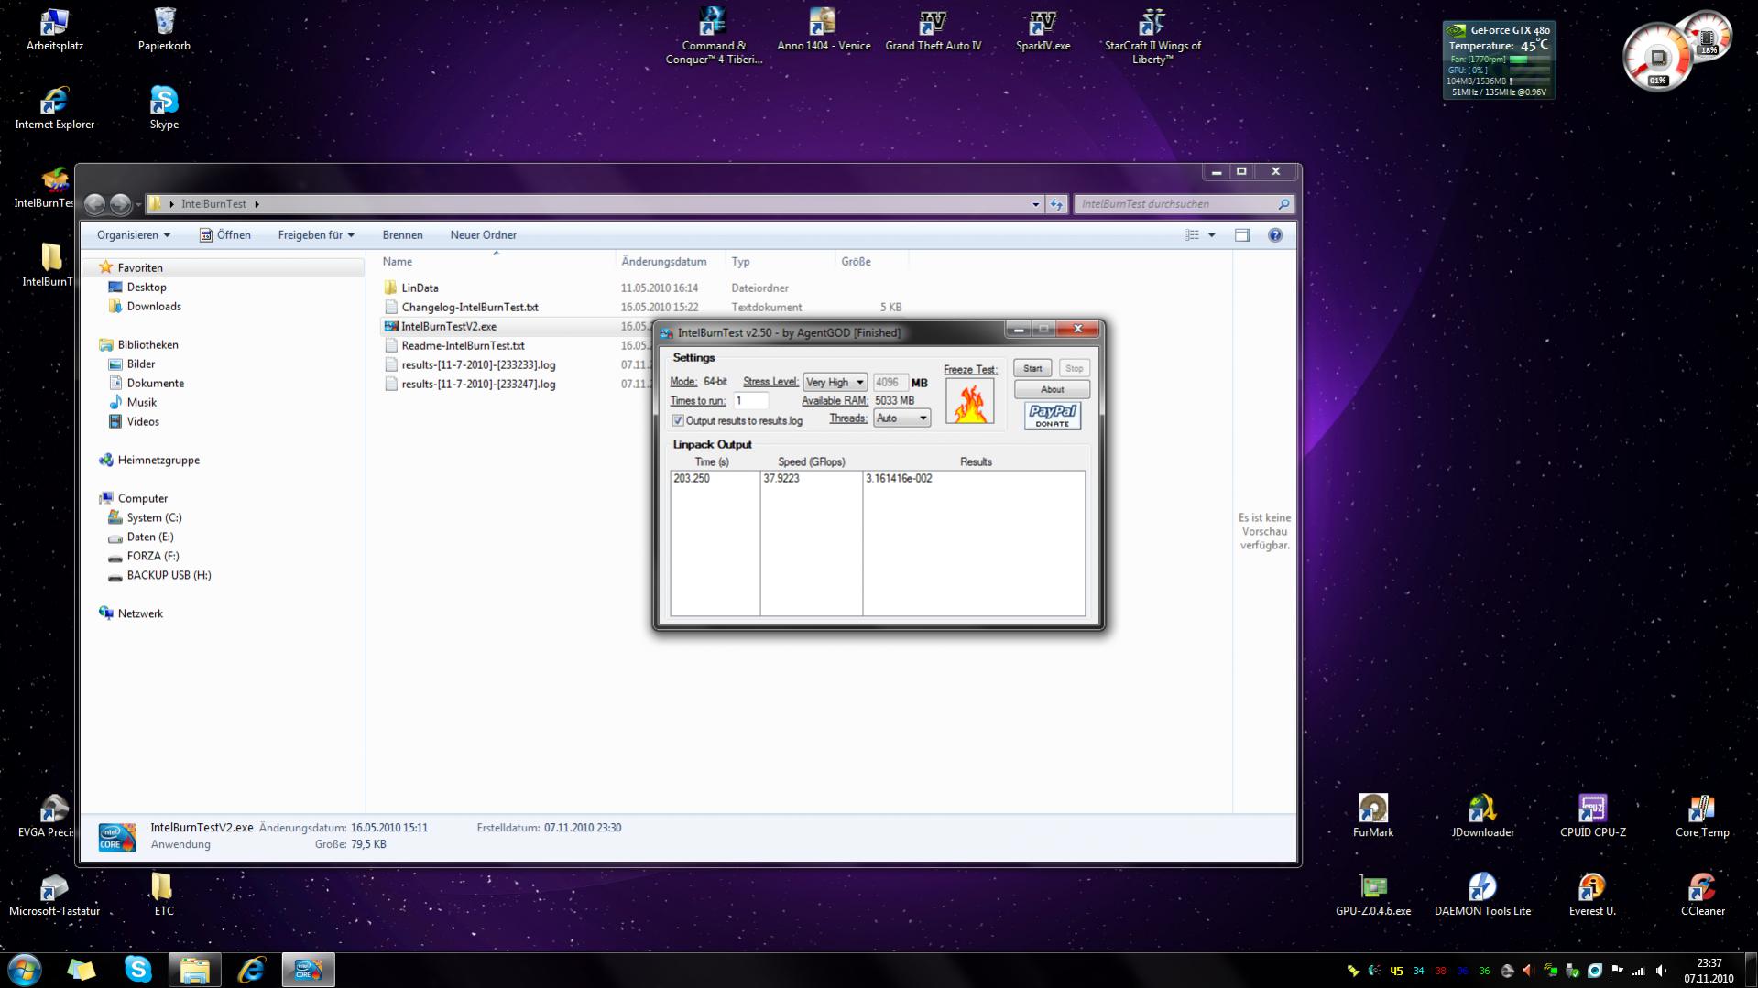The image size is (1758, 988).
Task: Open the Threads dropdown
Action: pos(901,418)
